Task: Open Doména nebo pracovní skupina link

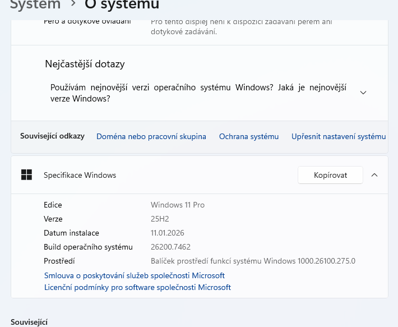Action: [x=151, y=136]
